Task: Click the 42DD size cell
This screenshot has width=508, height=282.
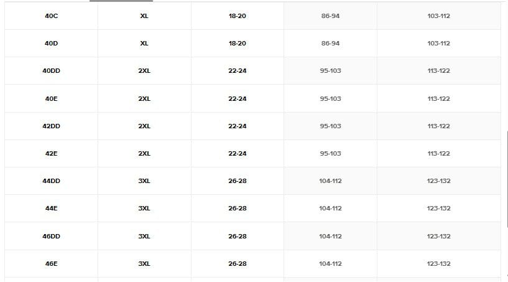Action: 52,126
